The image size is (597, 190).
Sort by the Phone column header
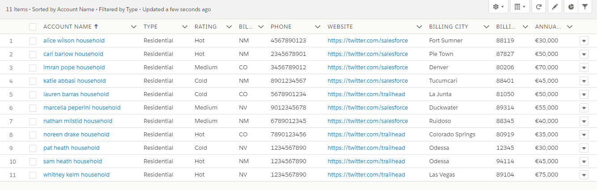tap(281, 27)
